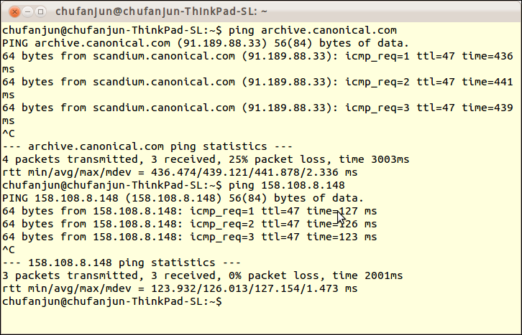The width and height of the screenshot is (522, 335).
Task: Minimize the terminal window
Action: coord(27,12)
